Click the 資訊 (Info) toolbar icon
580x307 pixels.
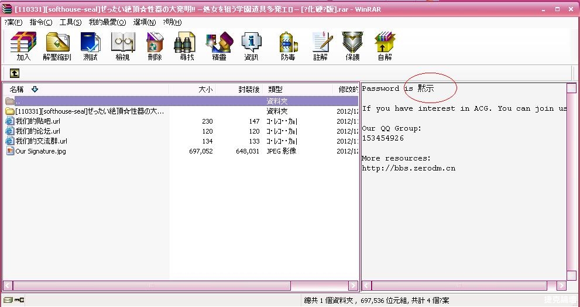[x=251, y=46]
